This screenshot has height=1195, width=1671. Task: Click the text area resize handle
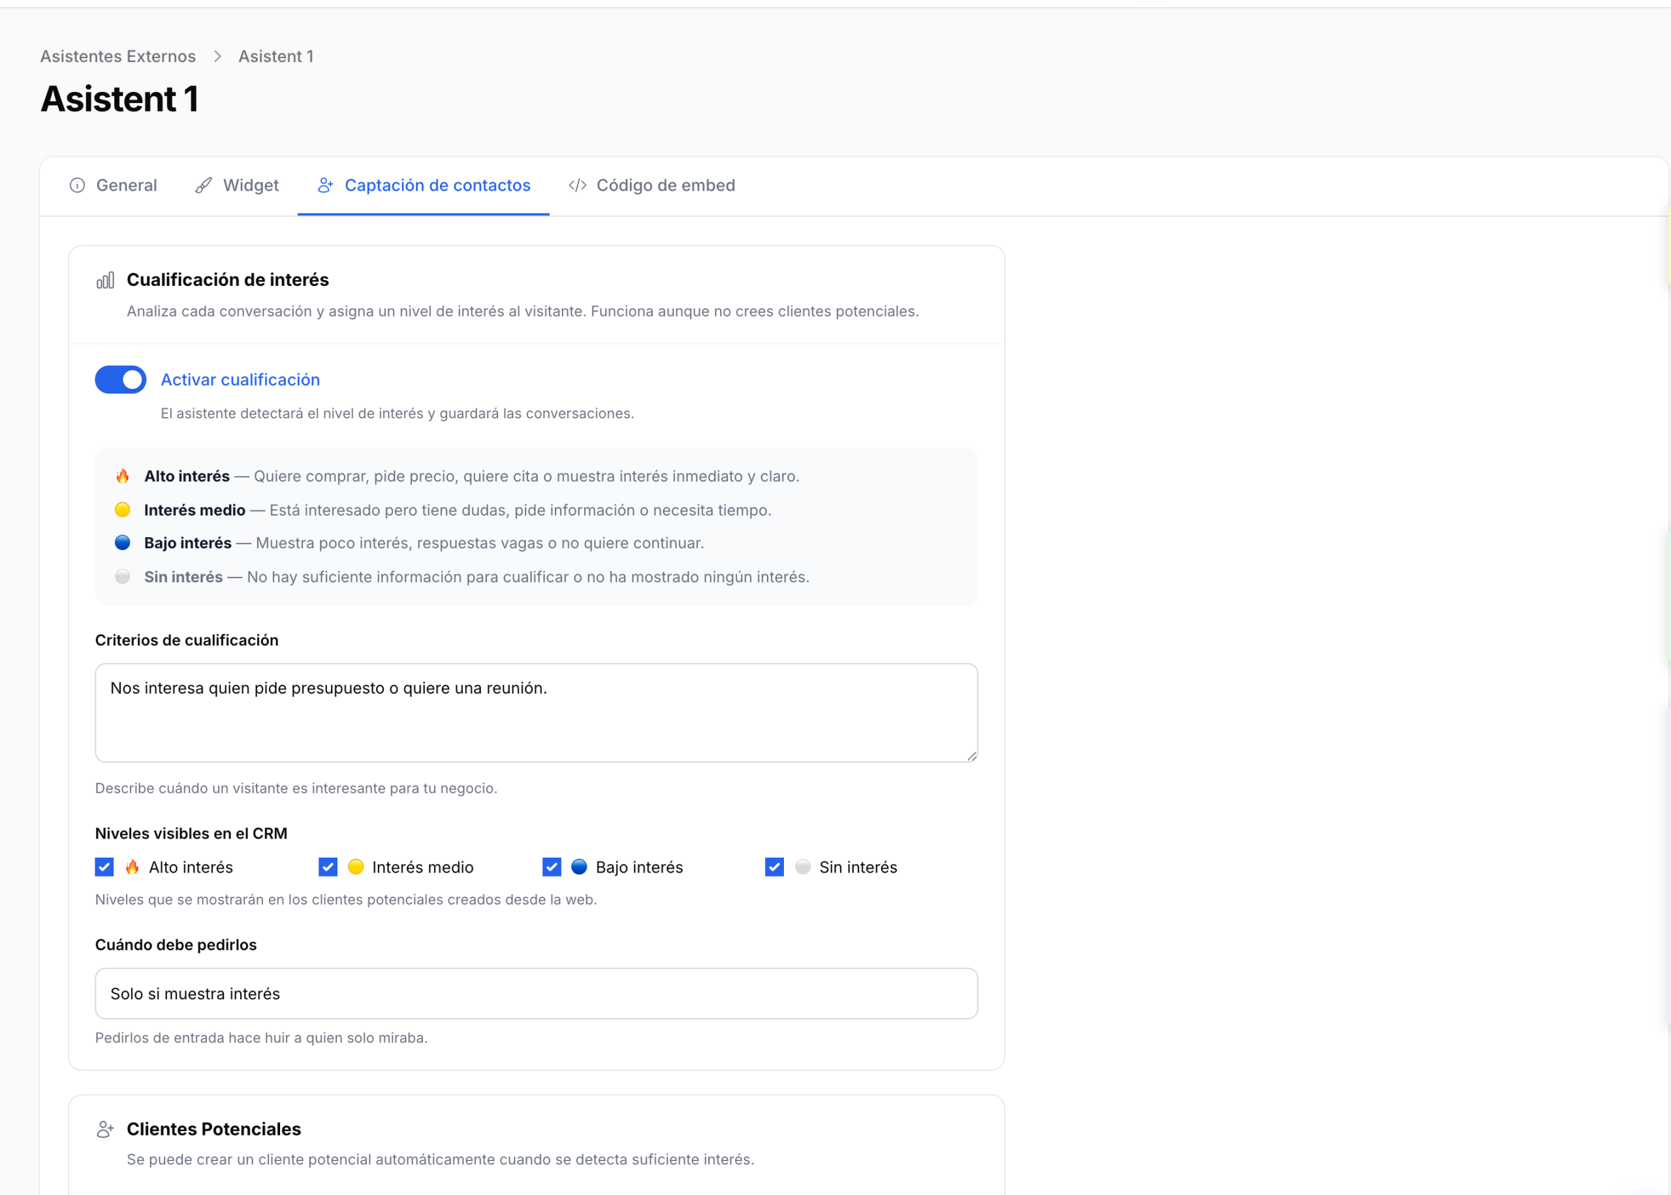click(972, 756)
